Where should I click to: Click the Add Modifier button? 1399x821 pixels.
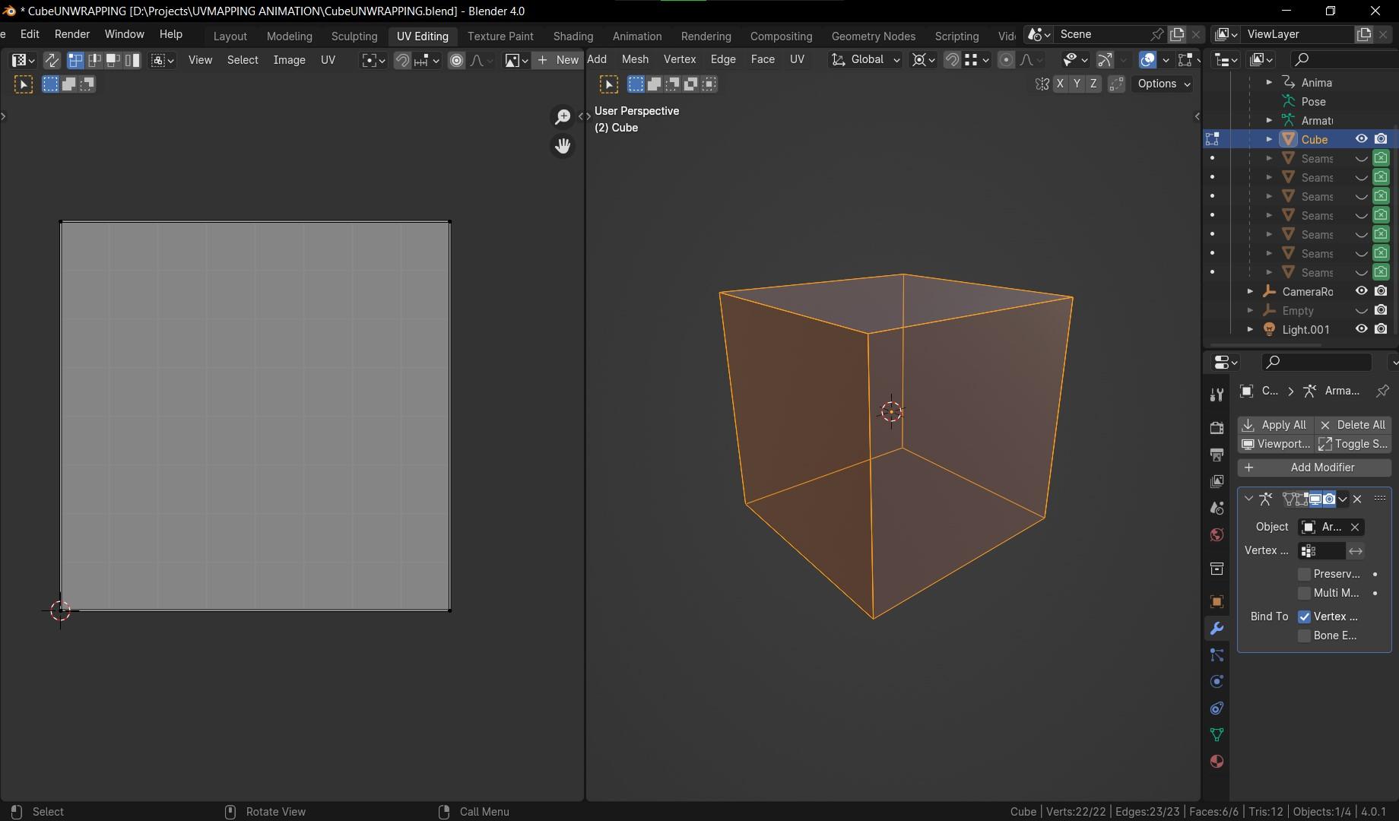[1314, 468]
